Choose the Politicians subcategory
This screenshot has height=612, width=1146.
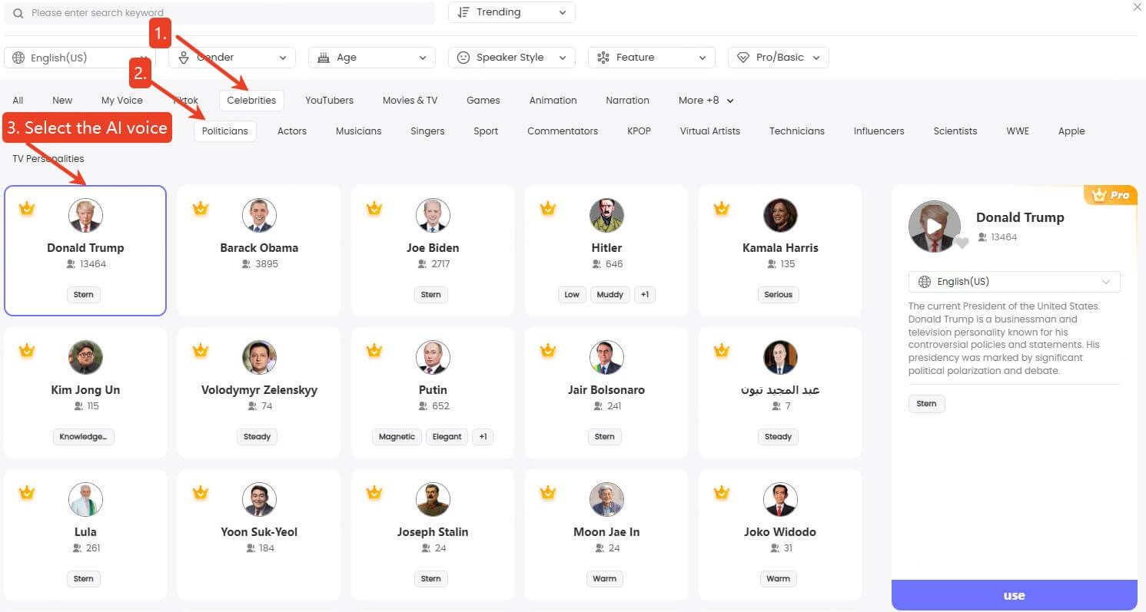pyautogui.click(x=224, y=131)
